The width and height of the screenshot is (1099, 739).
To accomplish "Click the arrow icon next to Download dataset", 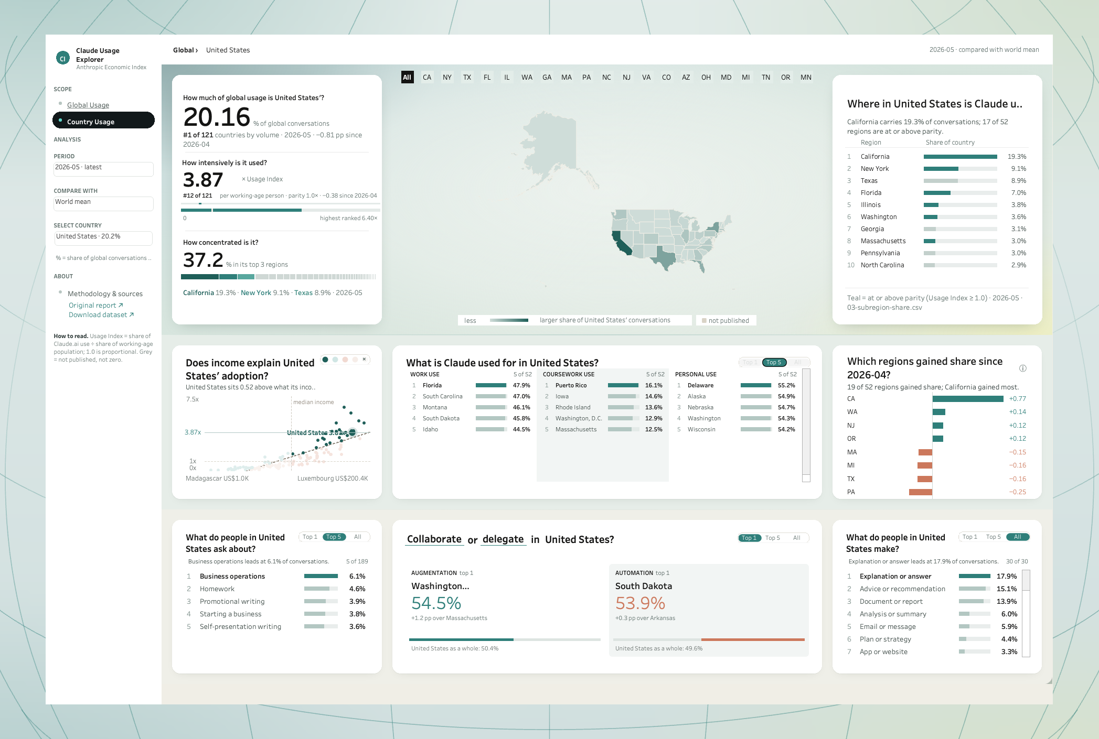I will (x=132, y=314).
